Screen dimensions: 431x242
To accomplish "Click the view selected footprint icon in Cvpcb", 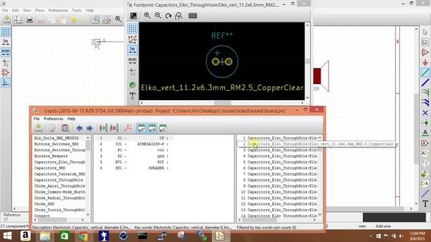I will [65, 128].
